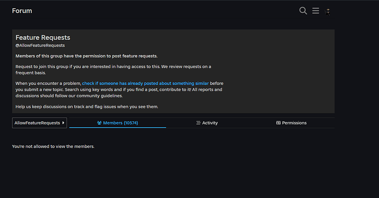Click the 'not allowed to view the members' message
Screen dimensions: 379x198
click(53, 146)
